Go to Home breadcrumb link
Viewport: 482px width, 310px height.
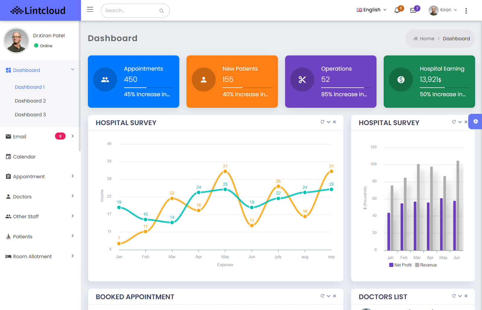[427, 39]
